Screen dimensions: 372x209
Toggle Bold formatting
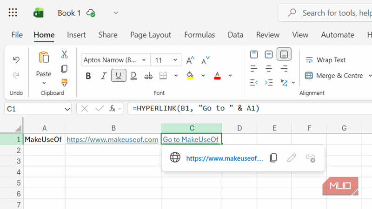coord(88,76)
